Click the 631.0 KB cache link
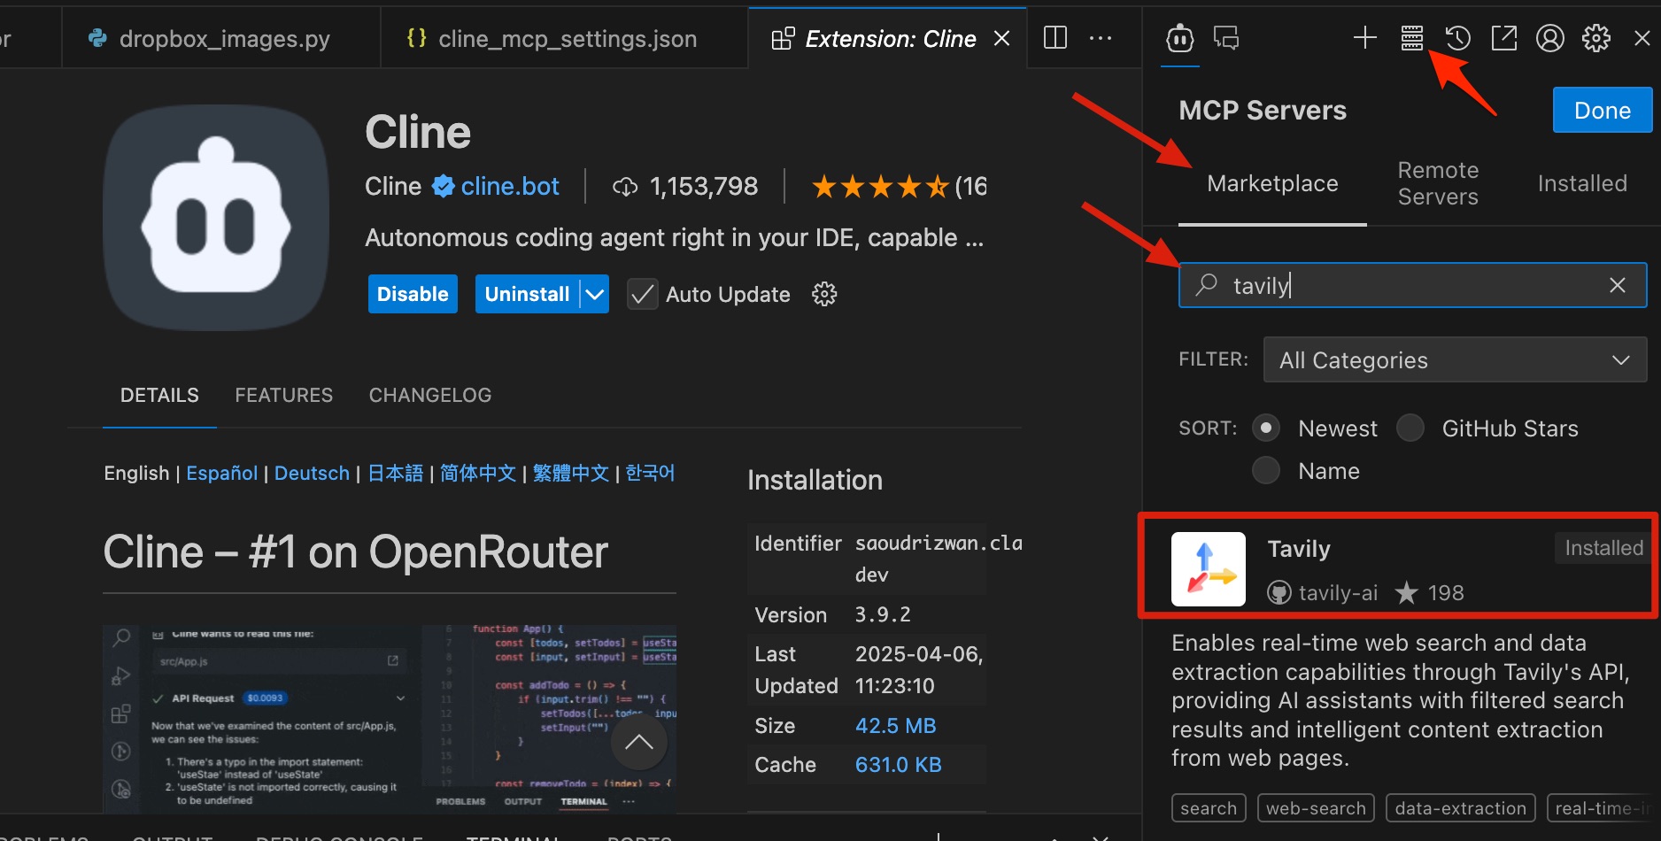Viewport: 1661px width, 841px height. (x=898, y=765)
